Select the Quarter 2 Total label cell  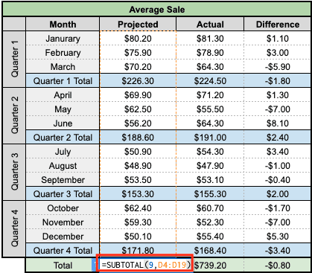pos(63,138)
